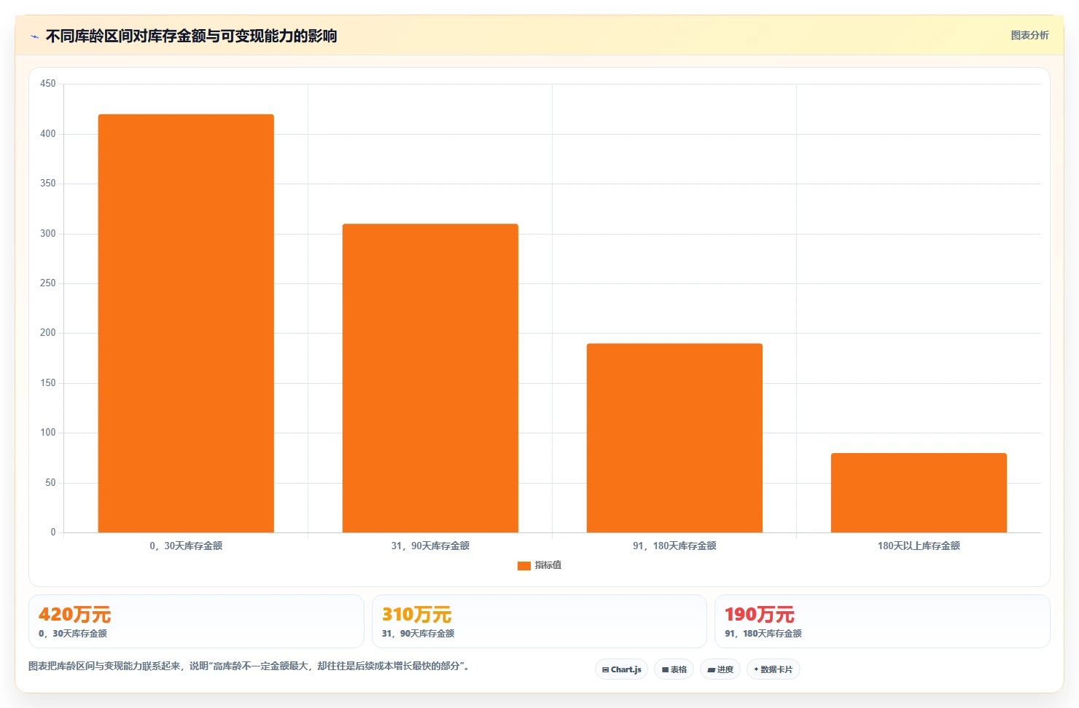Click the x-axis label 91，180天库存金额
The width and height of the screenshot is (1079, 708).
(674, 546)
